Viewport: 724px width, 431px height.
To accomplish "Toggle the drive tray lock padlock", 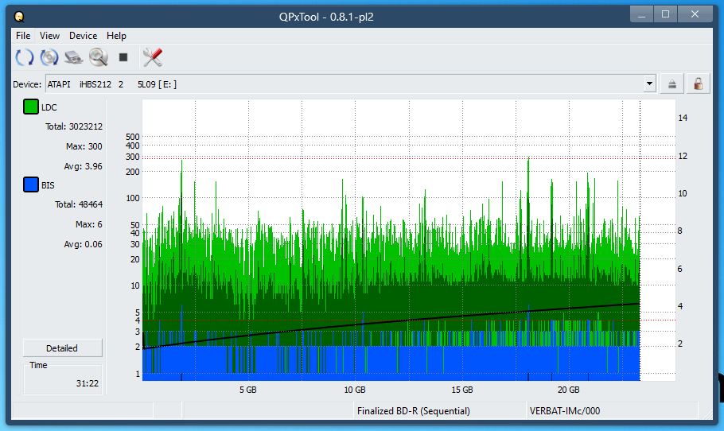I will 698,84.
